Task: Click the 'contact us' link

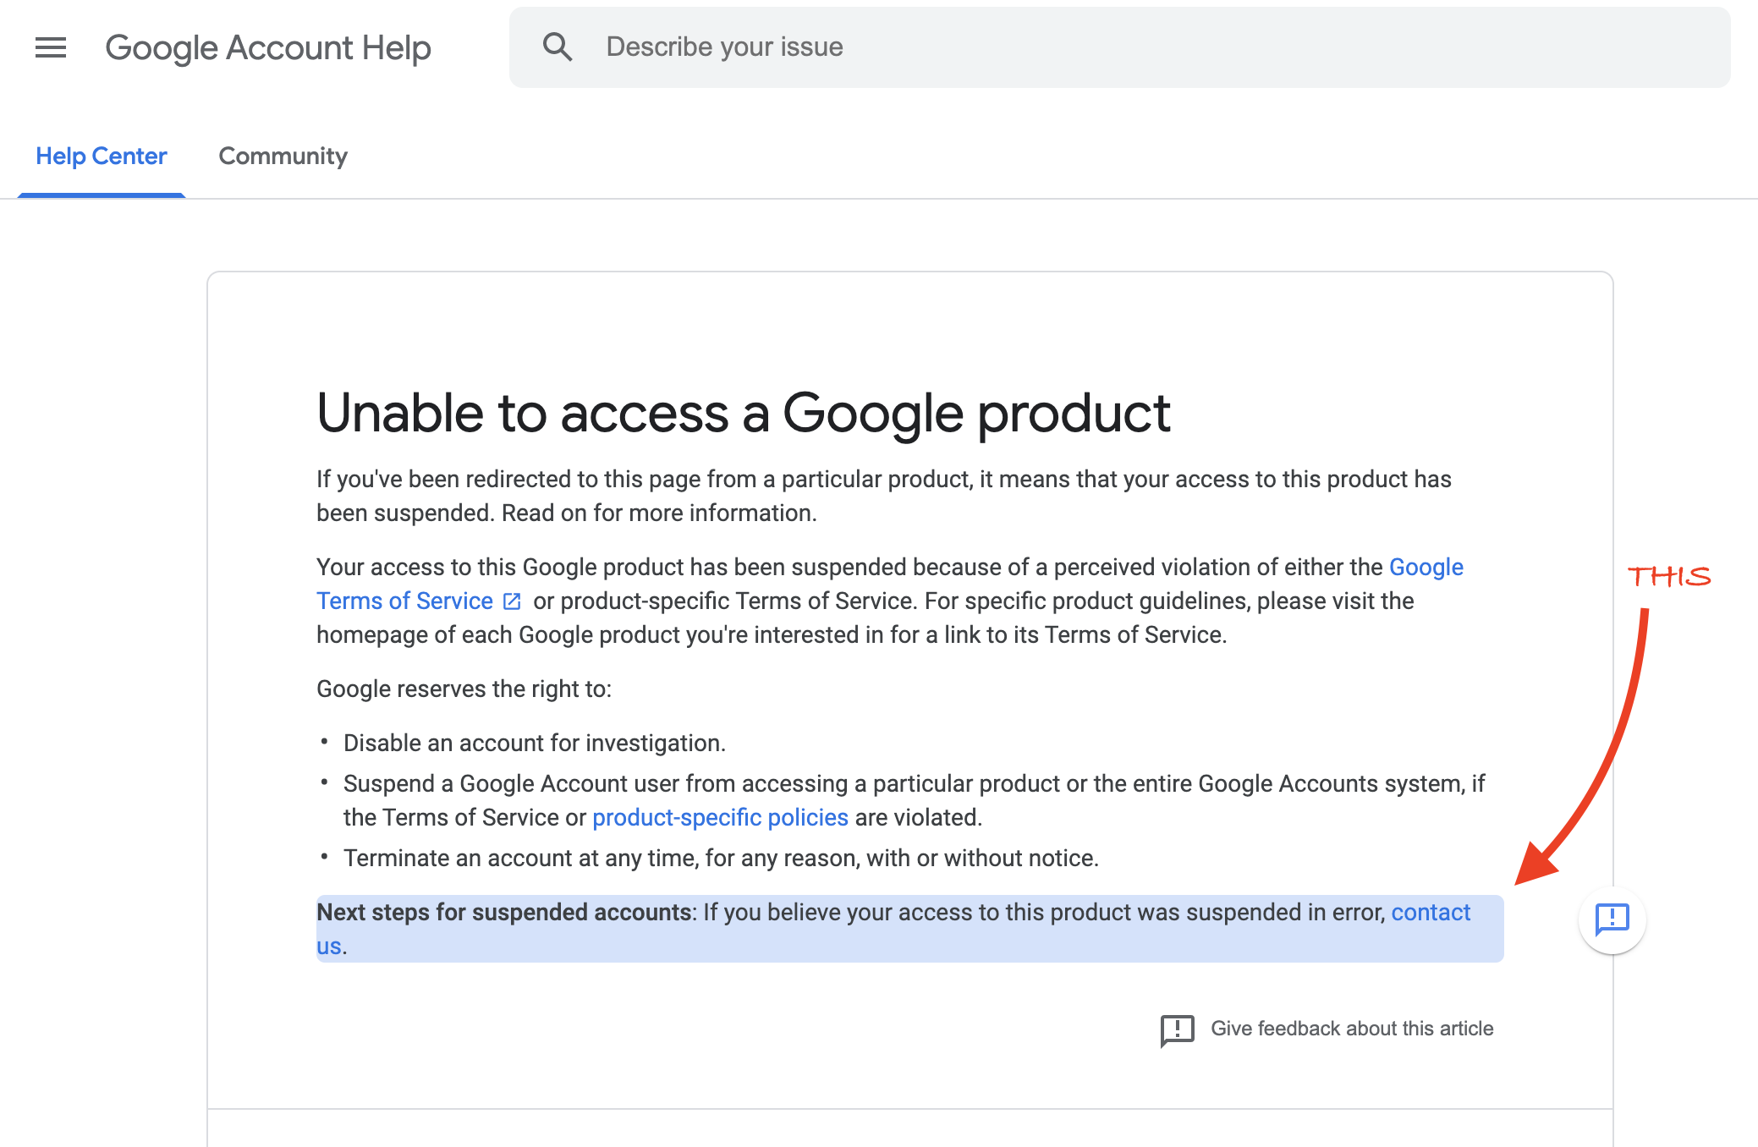Action: [x=1431, y=913]
